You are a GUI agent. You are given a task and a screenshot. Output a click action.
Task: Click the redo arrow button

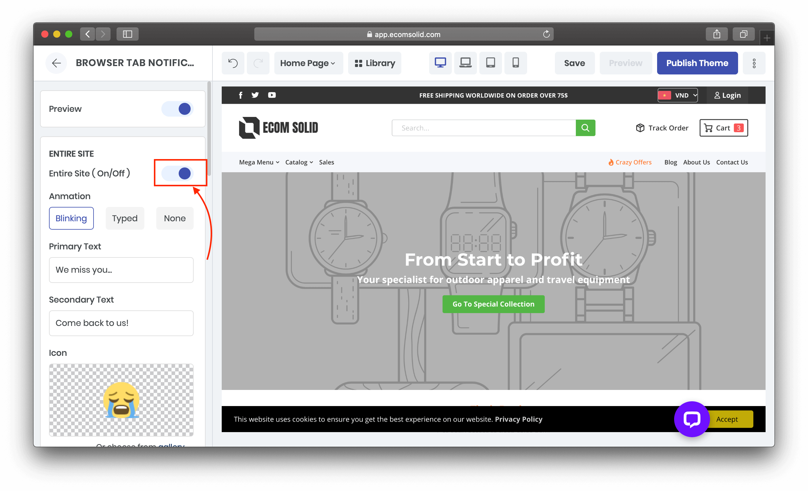pyautogui.click(x=258, y=63)
